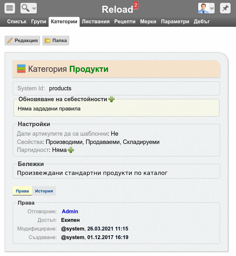Click green plus next to Партидност
Image resolution: width=236 pixels, height=256 pixels.
click(71, 150)
